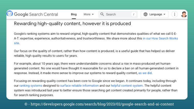The height and width of the screenshot is (109, 194).
Task: Open the 'in our How Search Works' link
Action: click(x=160, y=38)
